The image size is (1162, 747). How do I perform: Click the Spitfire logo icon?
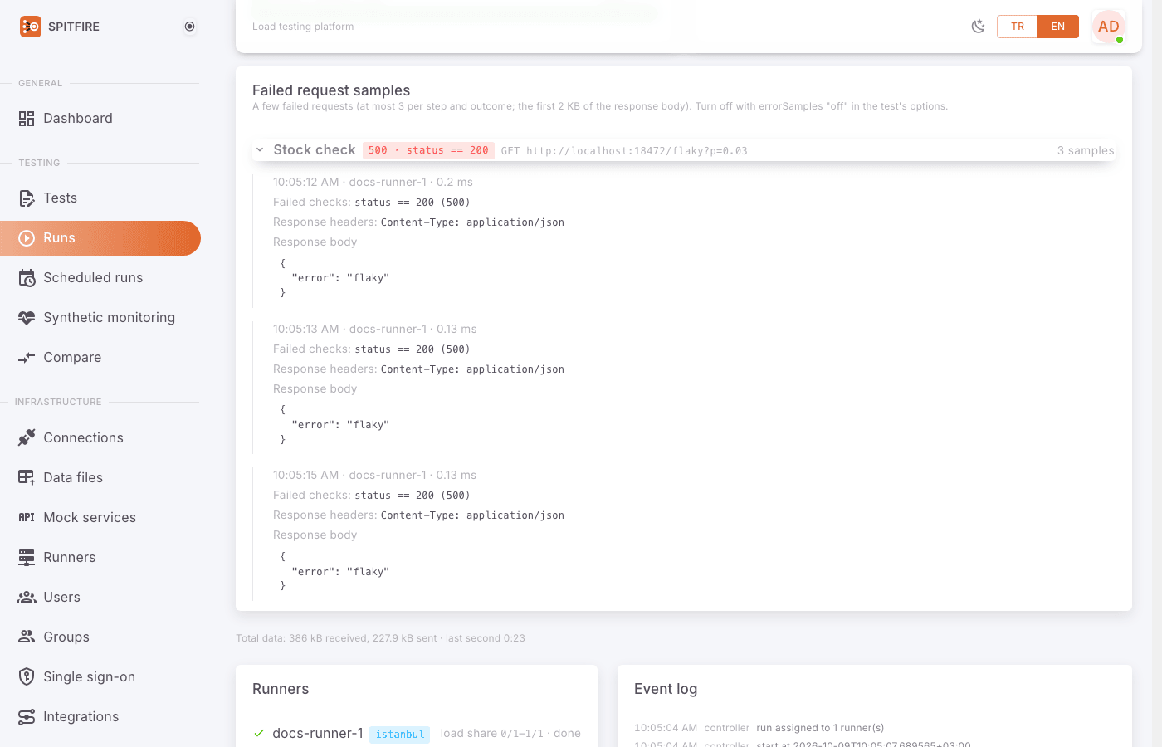(30, 27)
